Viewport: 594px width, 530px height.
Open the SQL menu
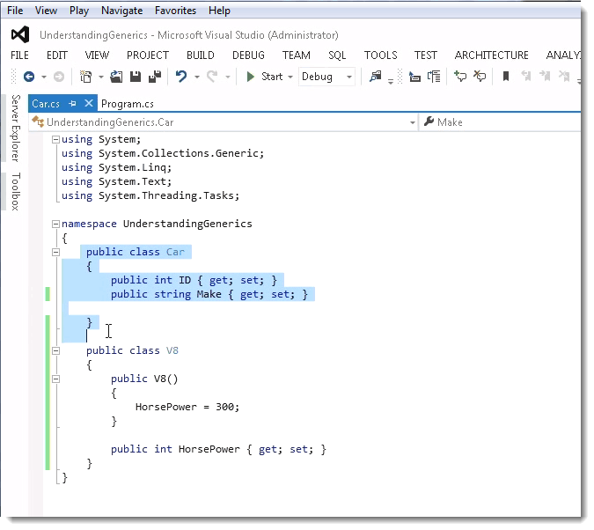tap(337, 55)
